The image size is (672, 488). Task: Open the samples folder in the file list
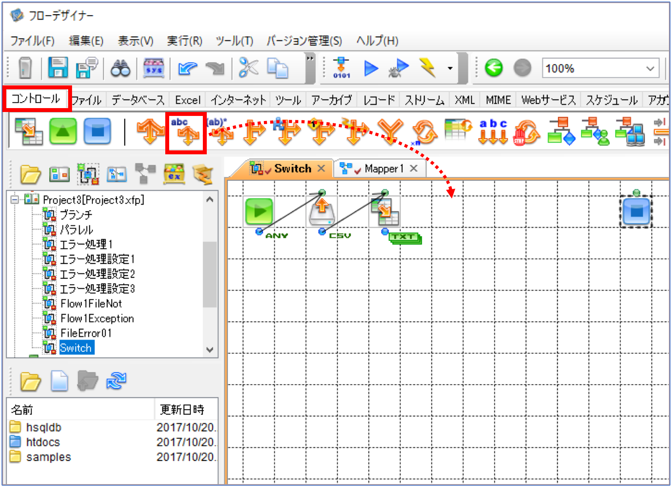(49, 457)
